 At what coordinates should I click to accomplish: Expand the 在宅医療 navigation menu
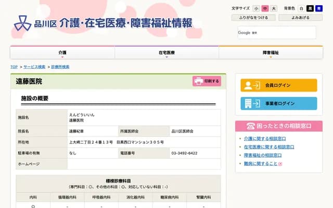[166, 53]
